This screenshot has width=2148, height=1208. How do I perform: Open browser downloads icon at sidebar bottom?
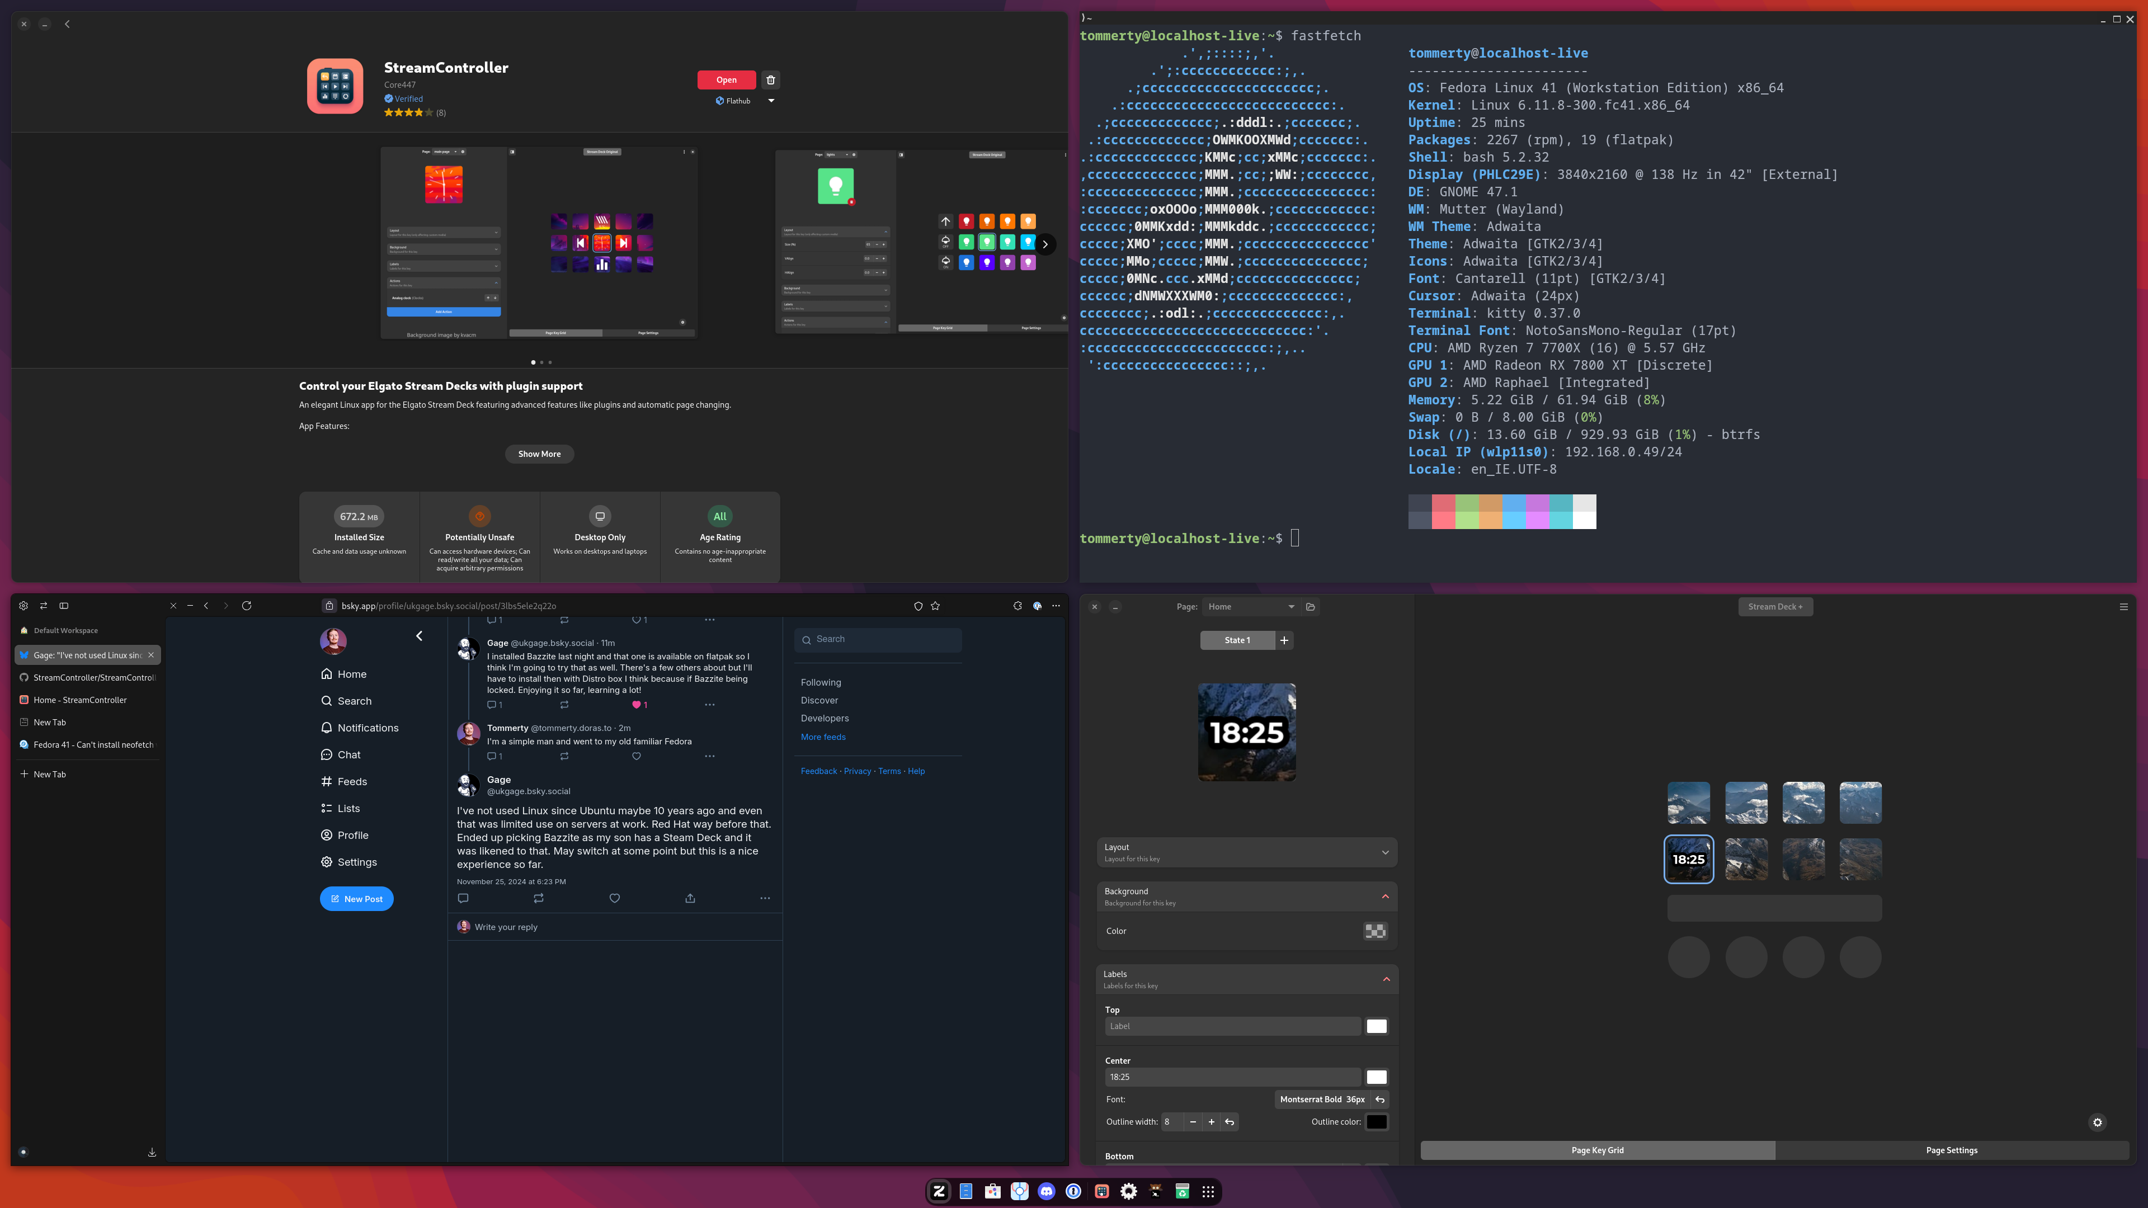coord(152,1153)
